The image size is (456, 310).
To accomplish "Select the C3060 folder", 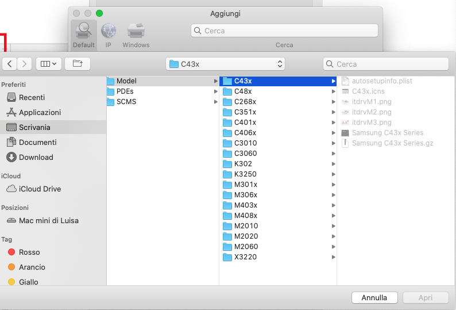I will (278, 154).
